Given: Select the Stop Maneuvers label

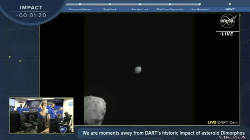Looking at the screenshot, I should [200, 9].
